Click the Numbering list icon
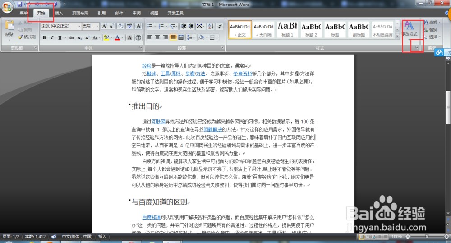The width and height of the screenshot is (451, 243). point(161,26)
